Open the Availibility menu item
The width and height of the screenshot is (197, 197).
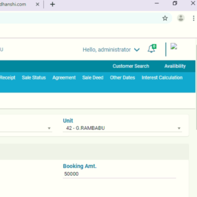175,66
